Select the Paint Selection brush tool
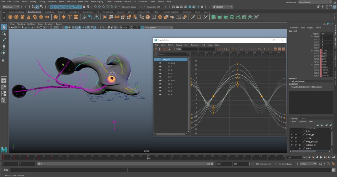The height and width of the screenshot is (177, 337). coord(4,40)
